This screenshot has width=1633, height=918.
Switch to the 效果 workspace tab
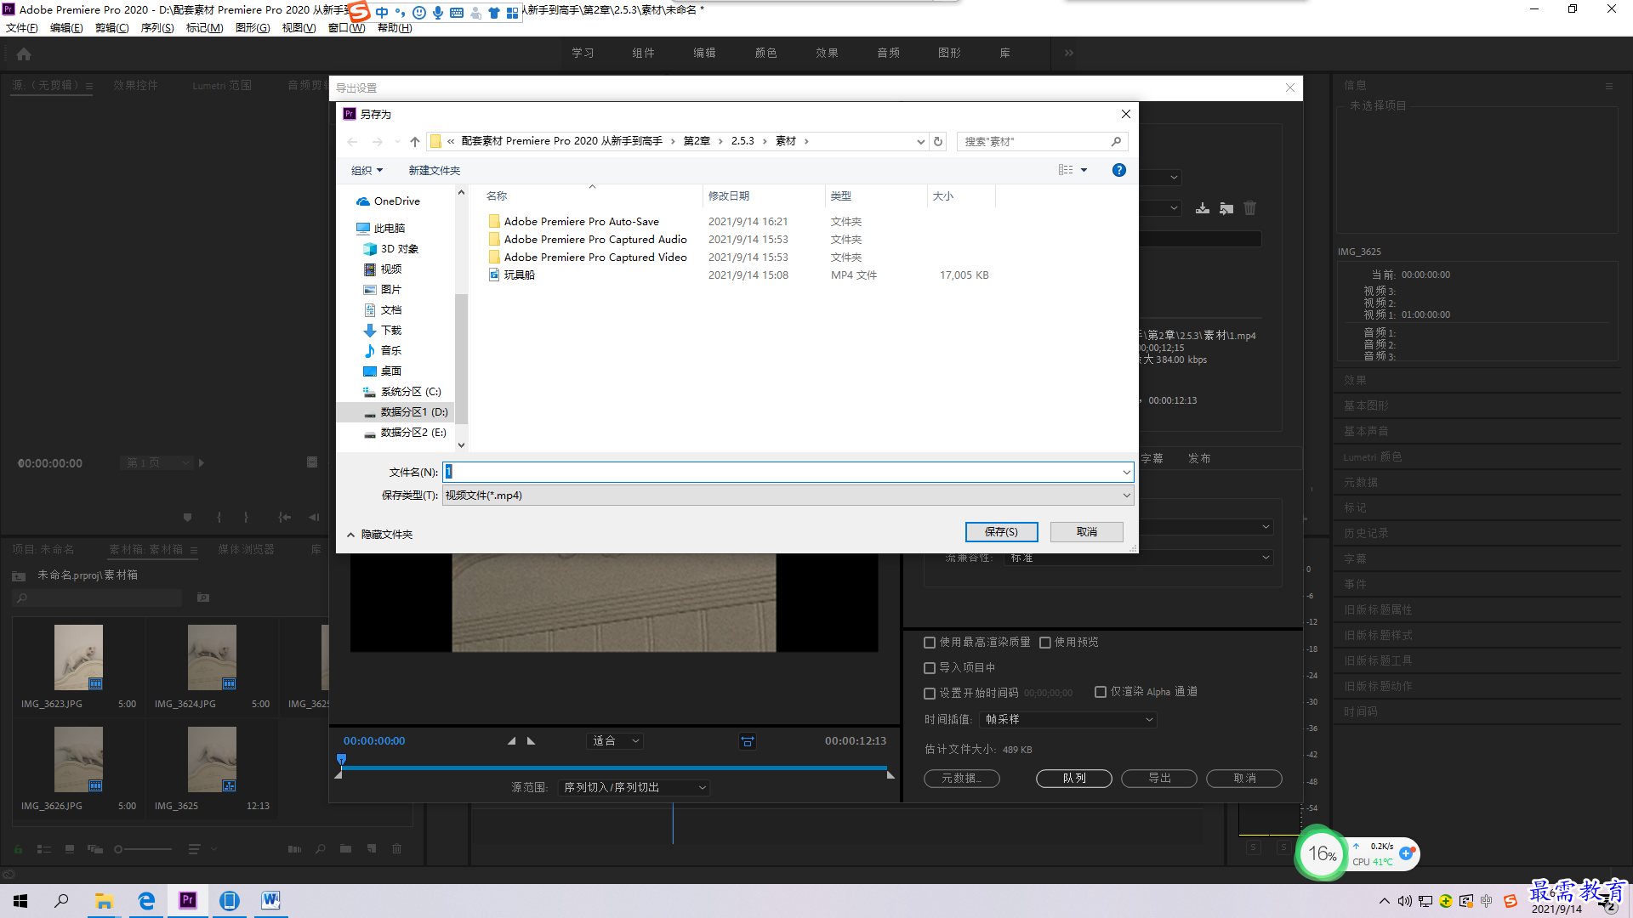827,54
